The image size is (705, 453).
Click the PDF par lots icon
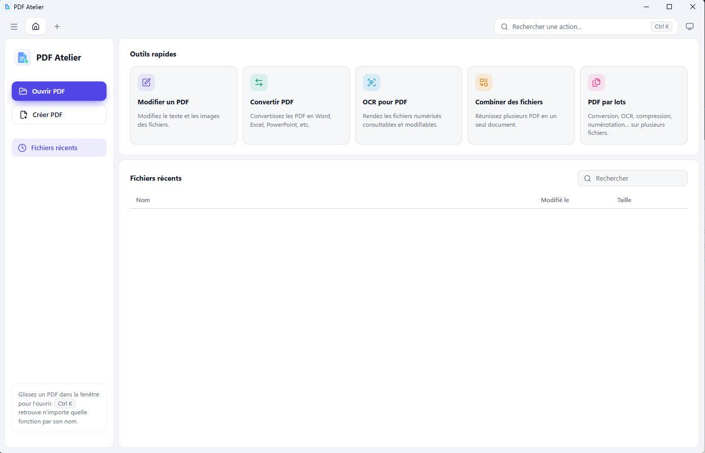point(596,82)
